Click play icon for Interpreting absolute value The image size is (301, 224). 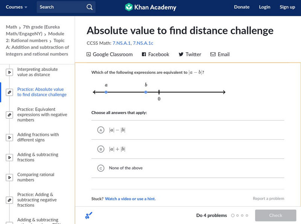[x=10, y=72]
